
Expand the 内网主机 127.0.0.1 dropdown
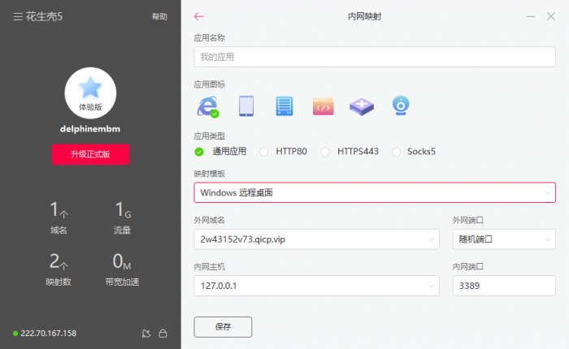tap(316, 286)
